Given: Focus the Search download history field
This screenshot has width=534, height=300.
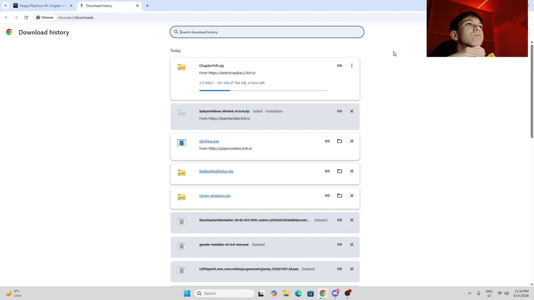Looking at the screenshot, I should [267, 32].
